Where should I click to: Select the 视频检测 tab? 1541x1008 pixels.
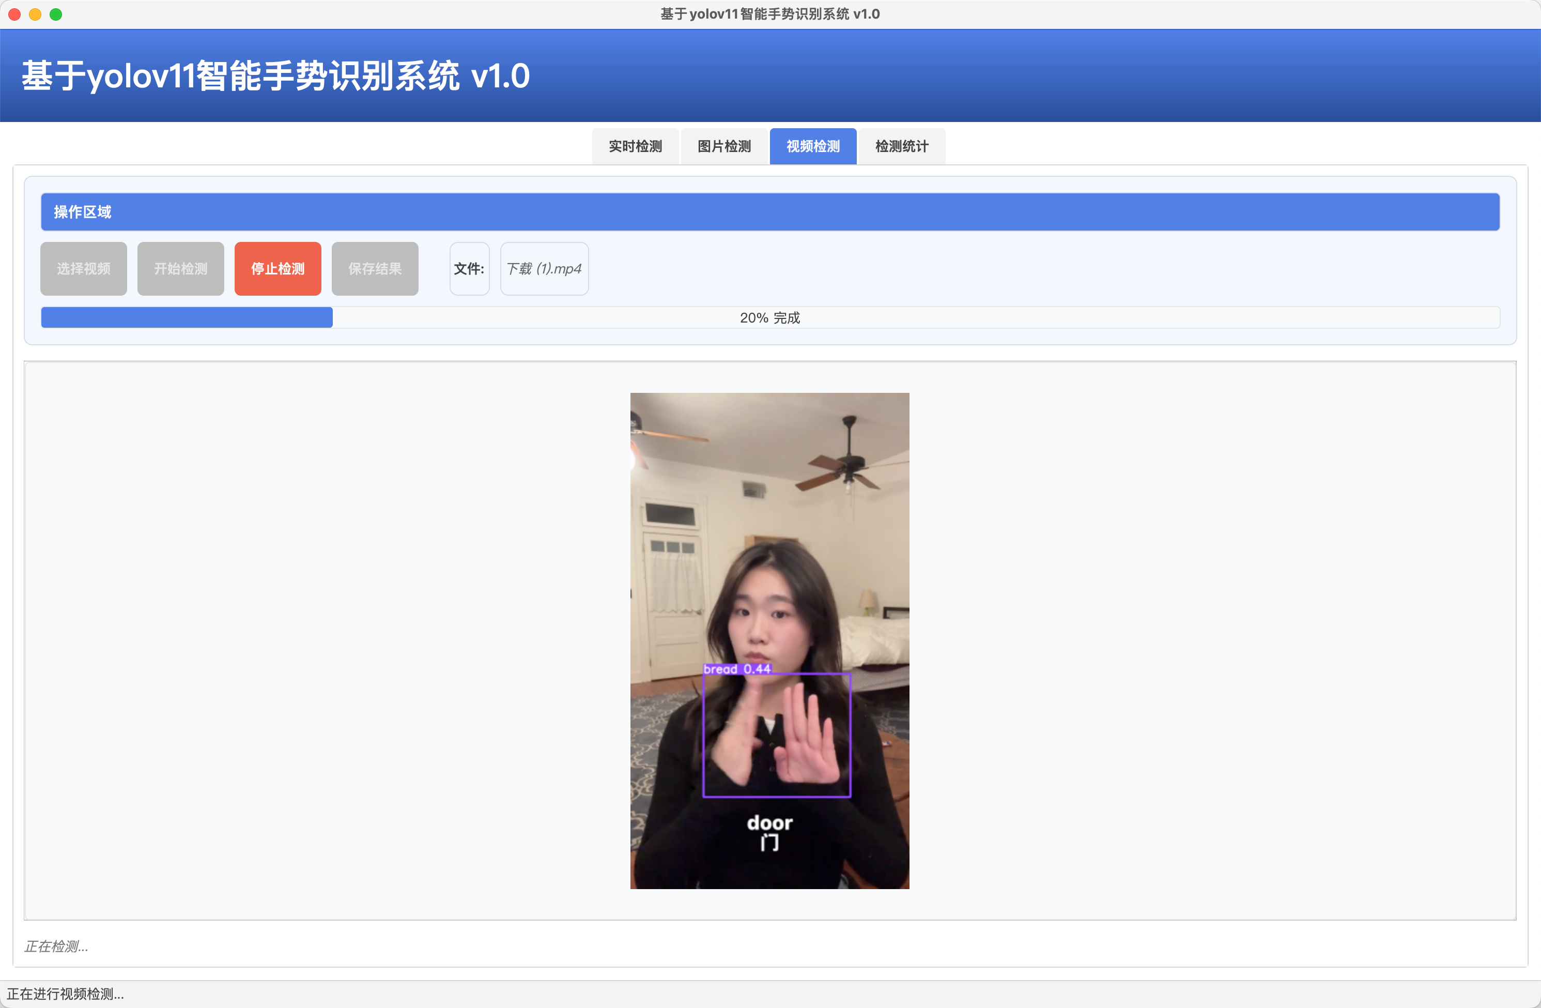(812, 146)
